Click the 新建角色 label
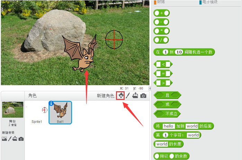 tap(106, 96)
